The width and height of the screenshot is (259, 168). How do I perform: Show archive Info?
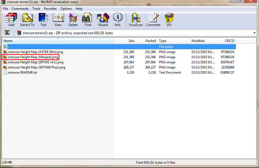117,20
